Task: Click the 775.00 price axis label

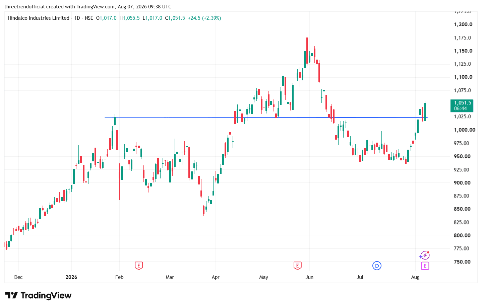Action: pos(462,248)
